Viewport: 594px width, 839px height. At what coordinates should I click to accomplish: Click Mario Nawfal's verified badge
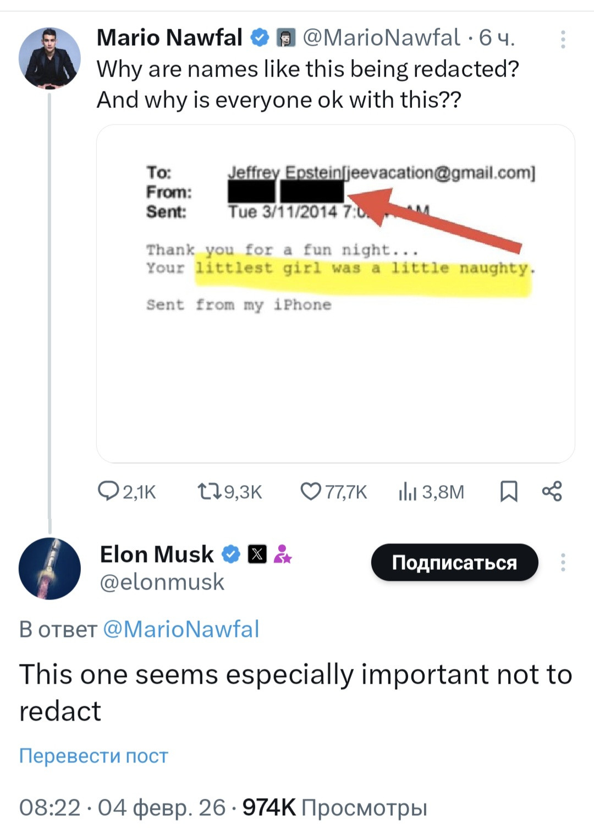(x=260, y=37)
